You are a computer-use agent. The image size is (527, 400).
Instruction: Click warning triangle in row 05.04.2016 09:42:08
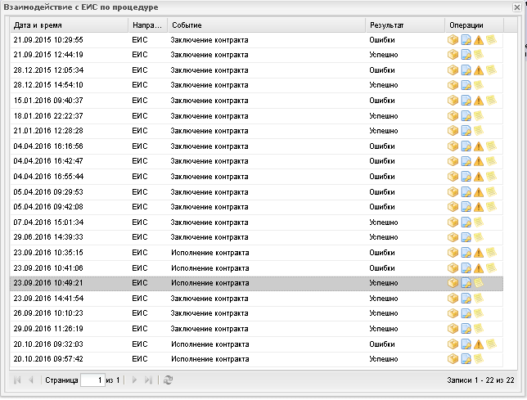tap(479, 207)
